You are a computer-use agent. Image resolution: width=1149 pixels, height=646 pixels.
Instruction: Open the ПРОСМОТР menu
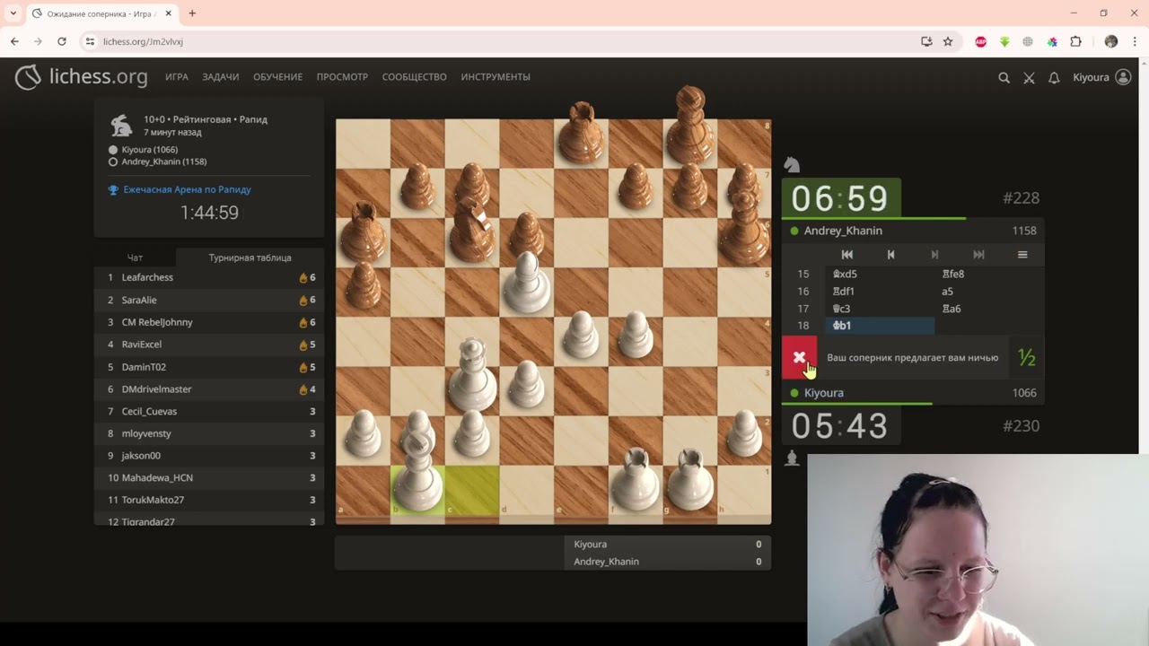coord(342,77)
